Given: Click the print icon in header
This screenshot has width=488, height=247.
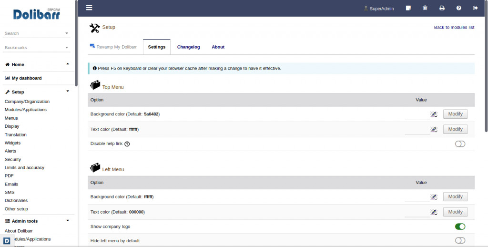Looking at the screenshot, I should pos(442,8).
